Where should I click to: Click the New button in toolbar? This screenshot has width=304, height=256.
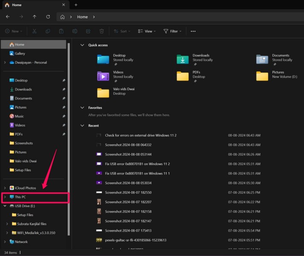14,31
